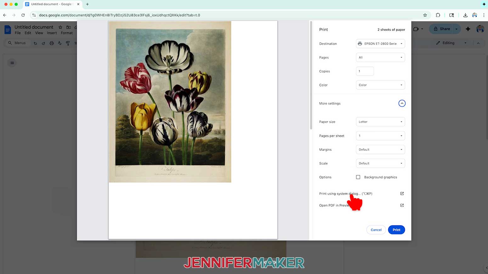Click the redo arrow in toolbar
The width and height of the screenshot is (488, 274).
[43, 43]
